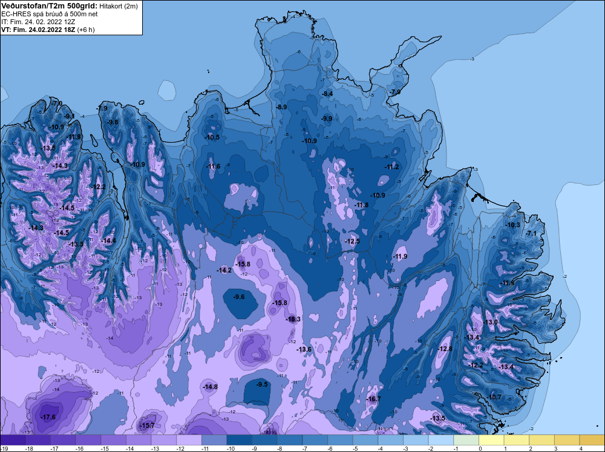Click the -10.5 temperature value
Viewport: 605px width, 452px height.
pos(212,137)
